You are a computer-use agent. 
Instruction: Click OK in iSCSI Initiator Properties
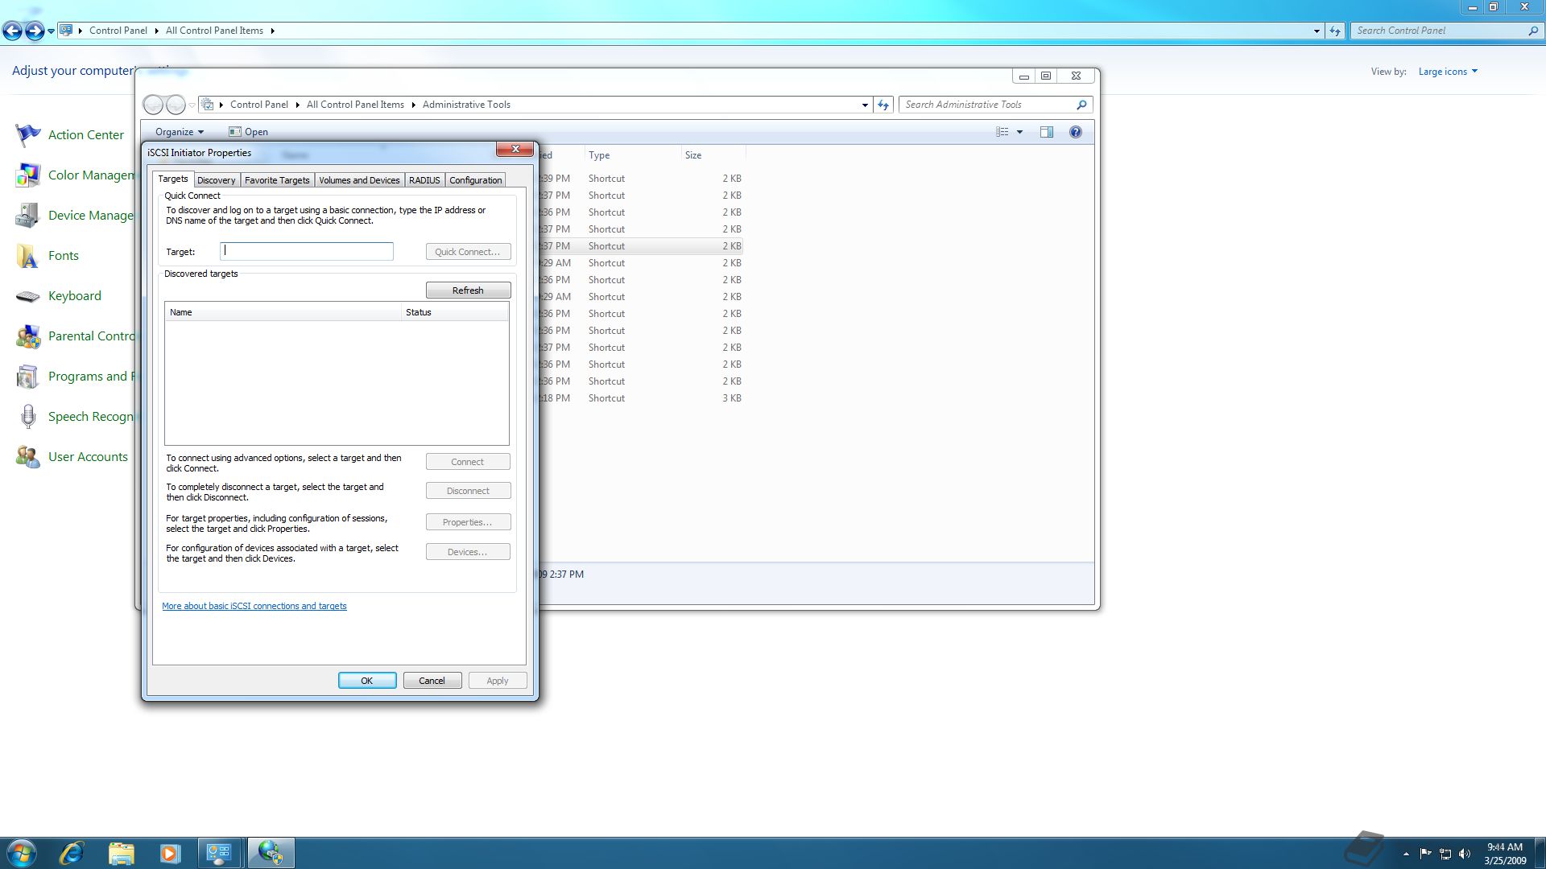click(367, 681)
